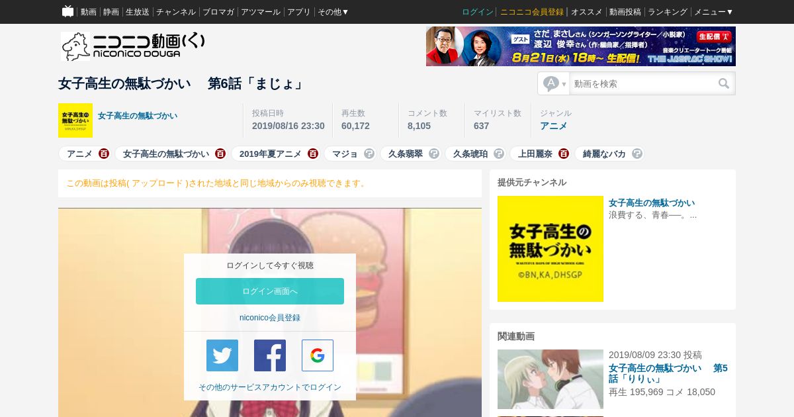Click the play count 60,172
Viewport: 794px width, 417px height.
pos(355,126)
